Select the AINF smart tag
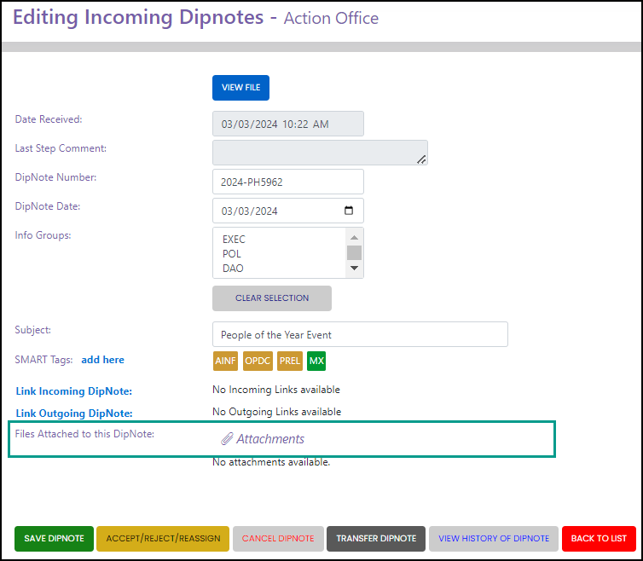This screenshot has height=561, width=643. point(225,361)
